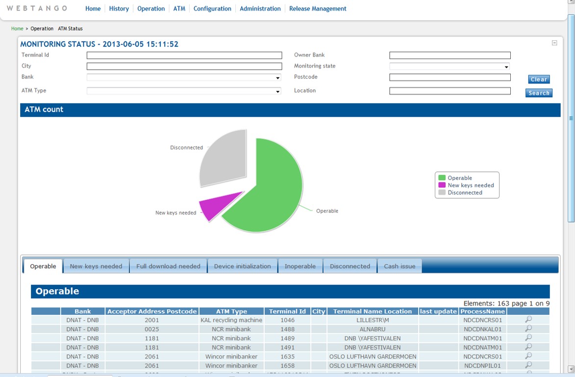Click the Terminal Id column header
This screenshot has width=575, height=377.
(287, 311)
